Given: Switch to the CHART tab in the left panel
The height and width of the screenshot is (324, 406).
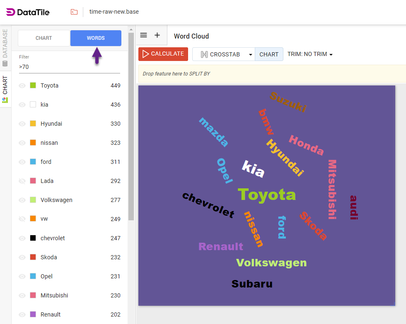Looking at the screenshot, I should coord(43,38).
